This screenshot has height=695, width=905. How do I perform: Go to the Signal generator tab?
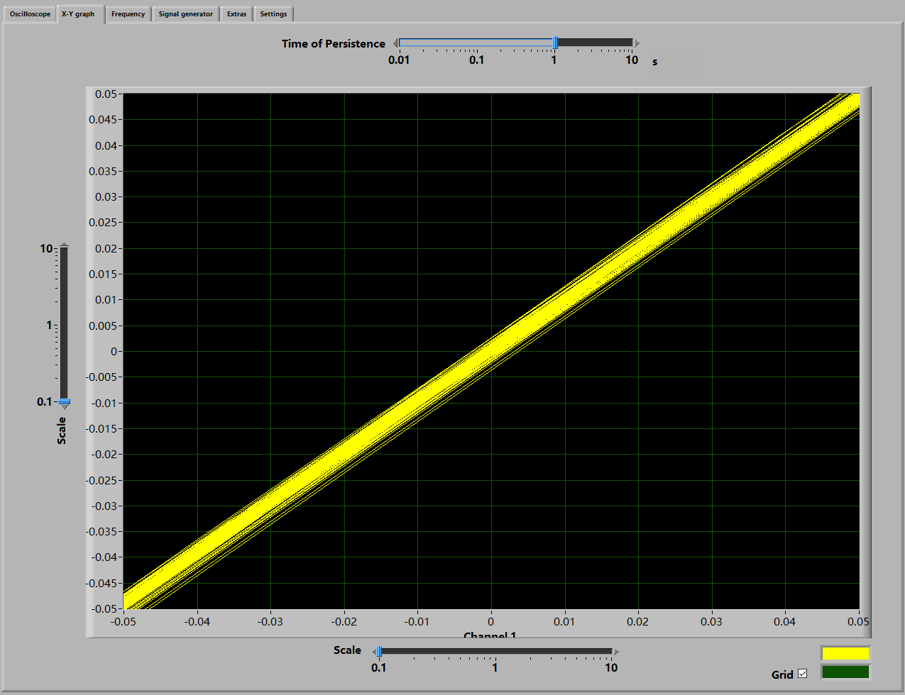coord(185,14)
